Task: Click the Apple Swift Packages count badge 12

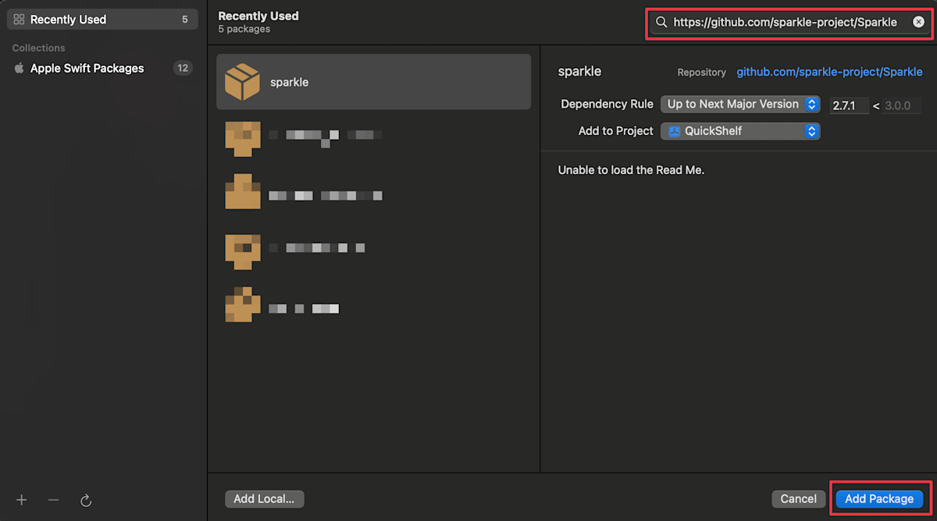Action: [x=183, y=68]
